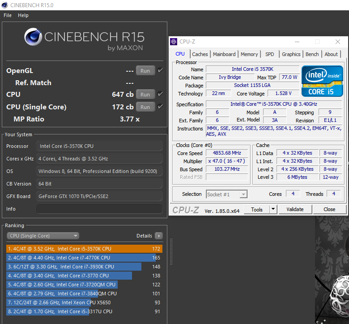Screen dimensions: 349x324
Task: Open the File menu
Action: coord(8,15)
